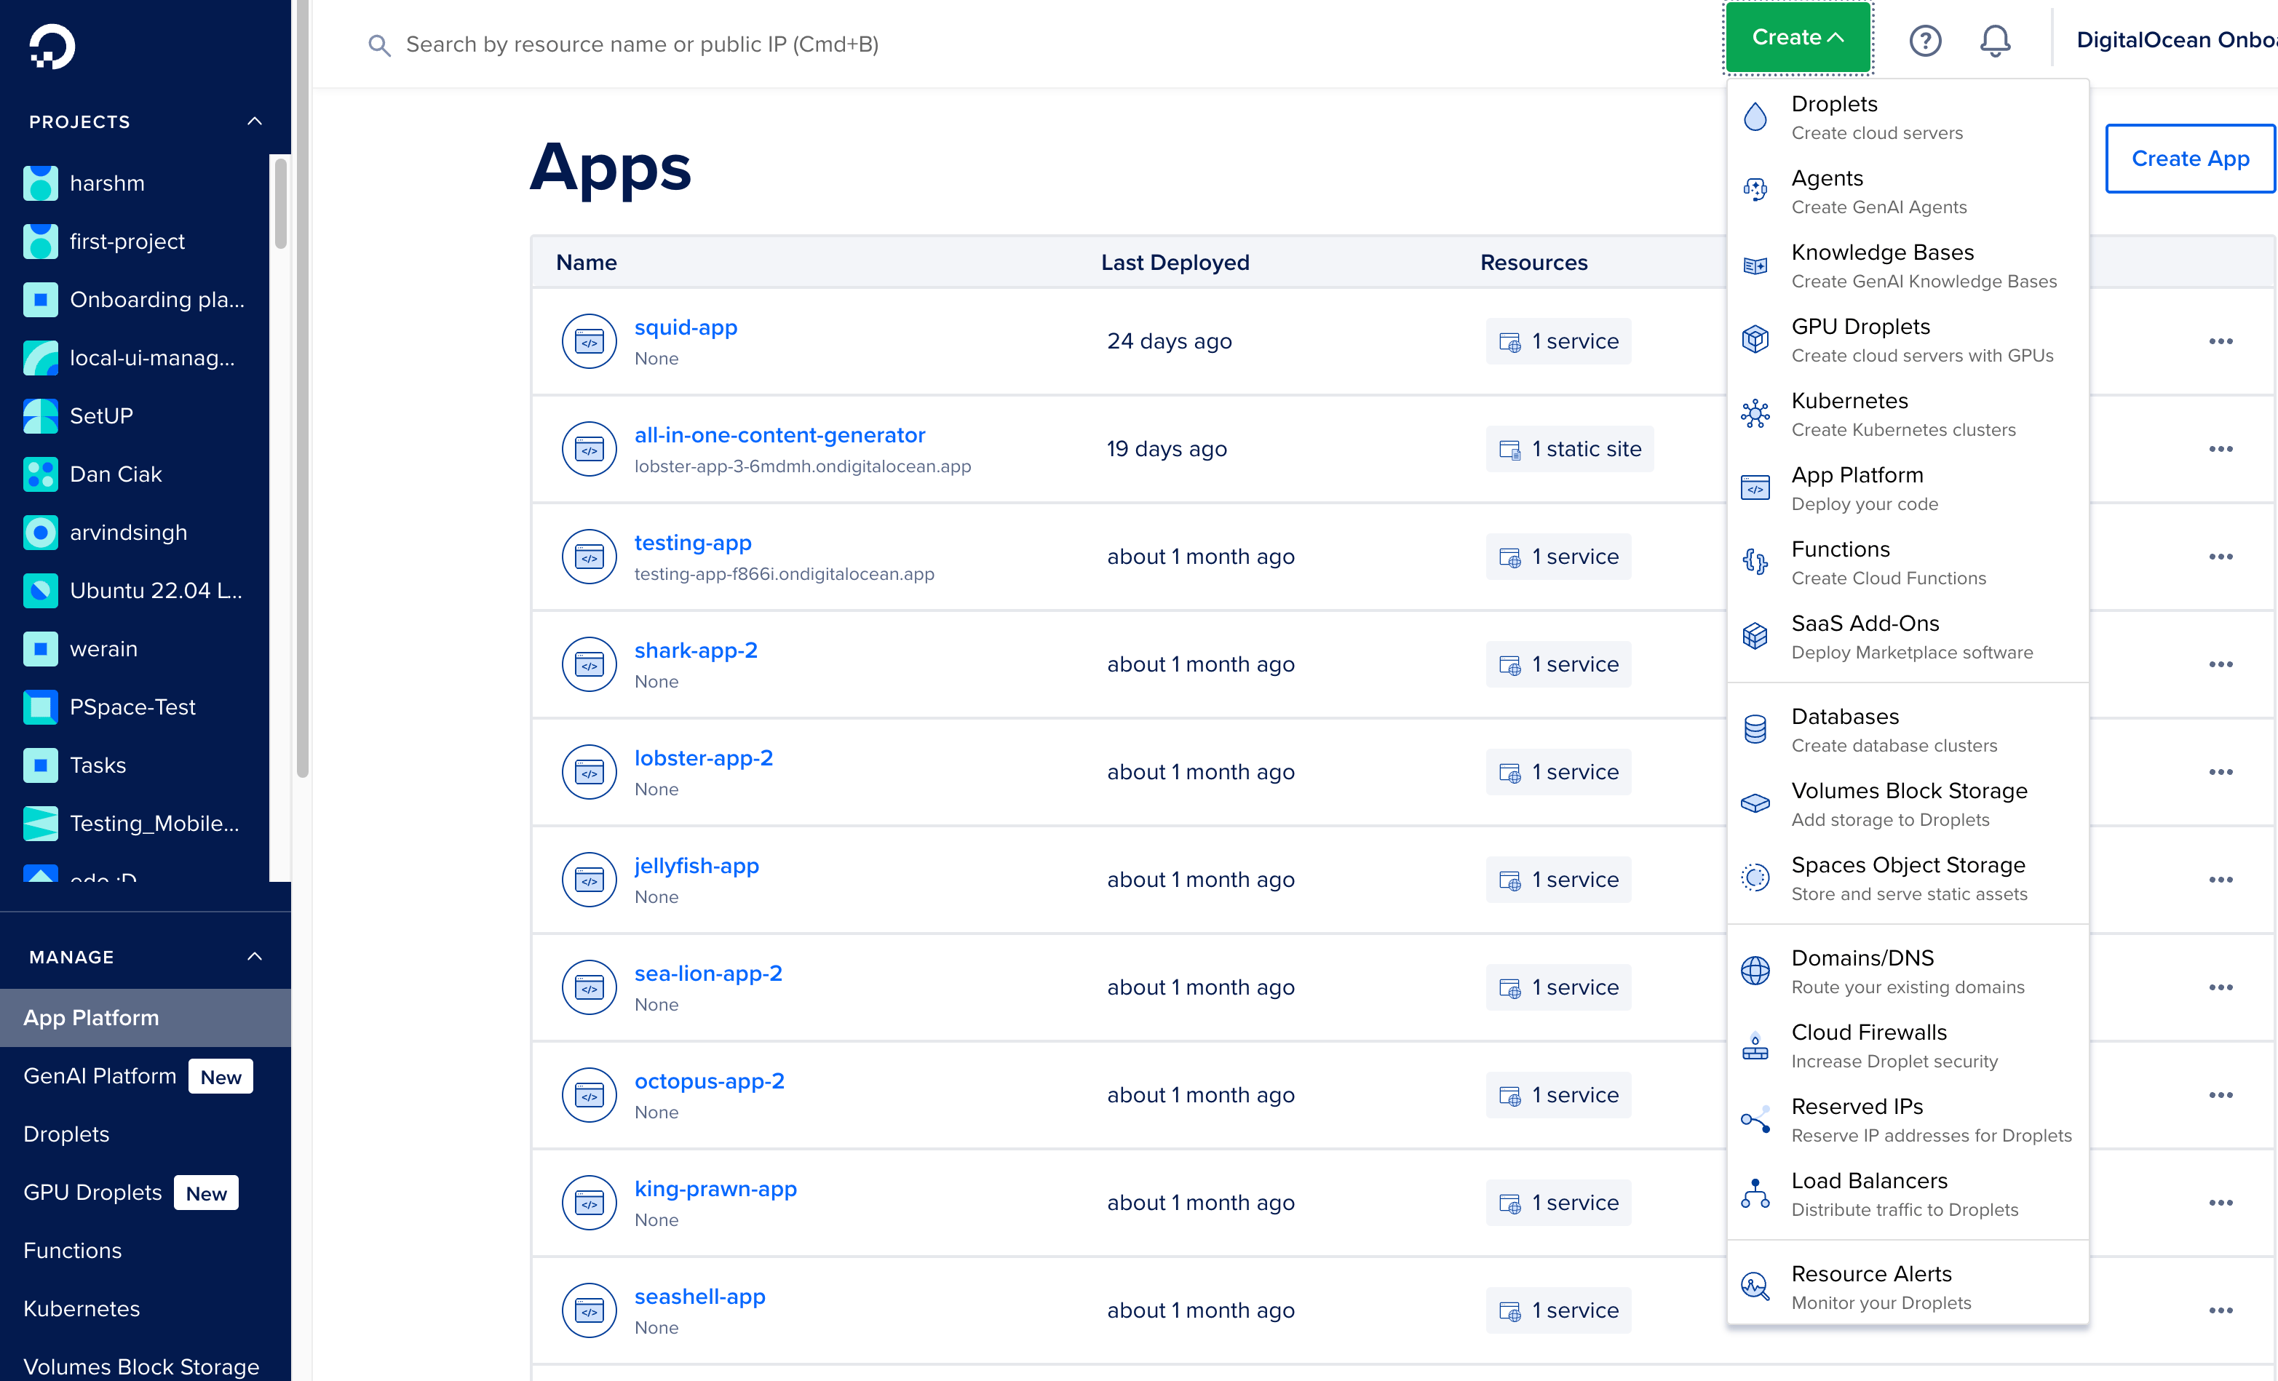Select Knowledge Bases in the Create menu
This screenshot has width=2278, height=1381.
(1908, 266)
